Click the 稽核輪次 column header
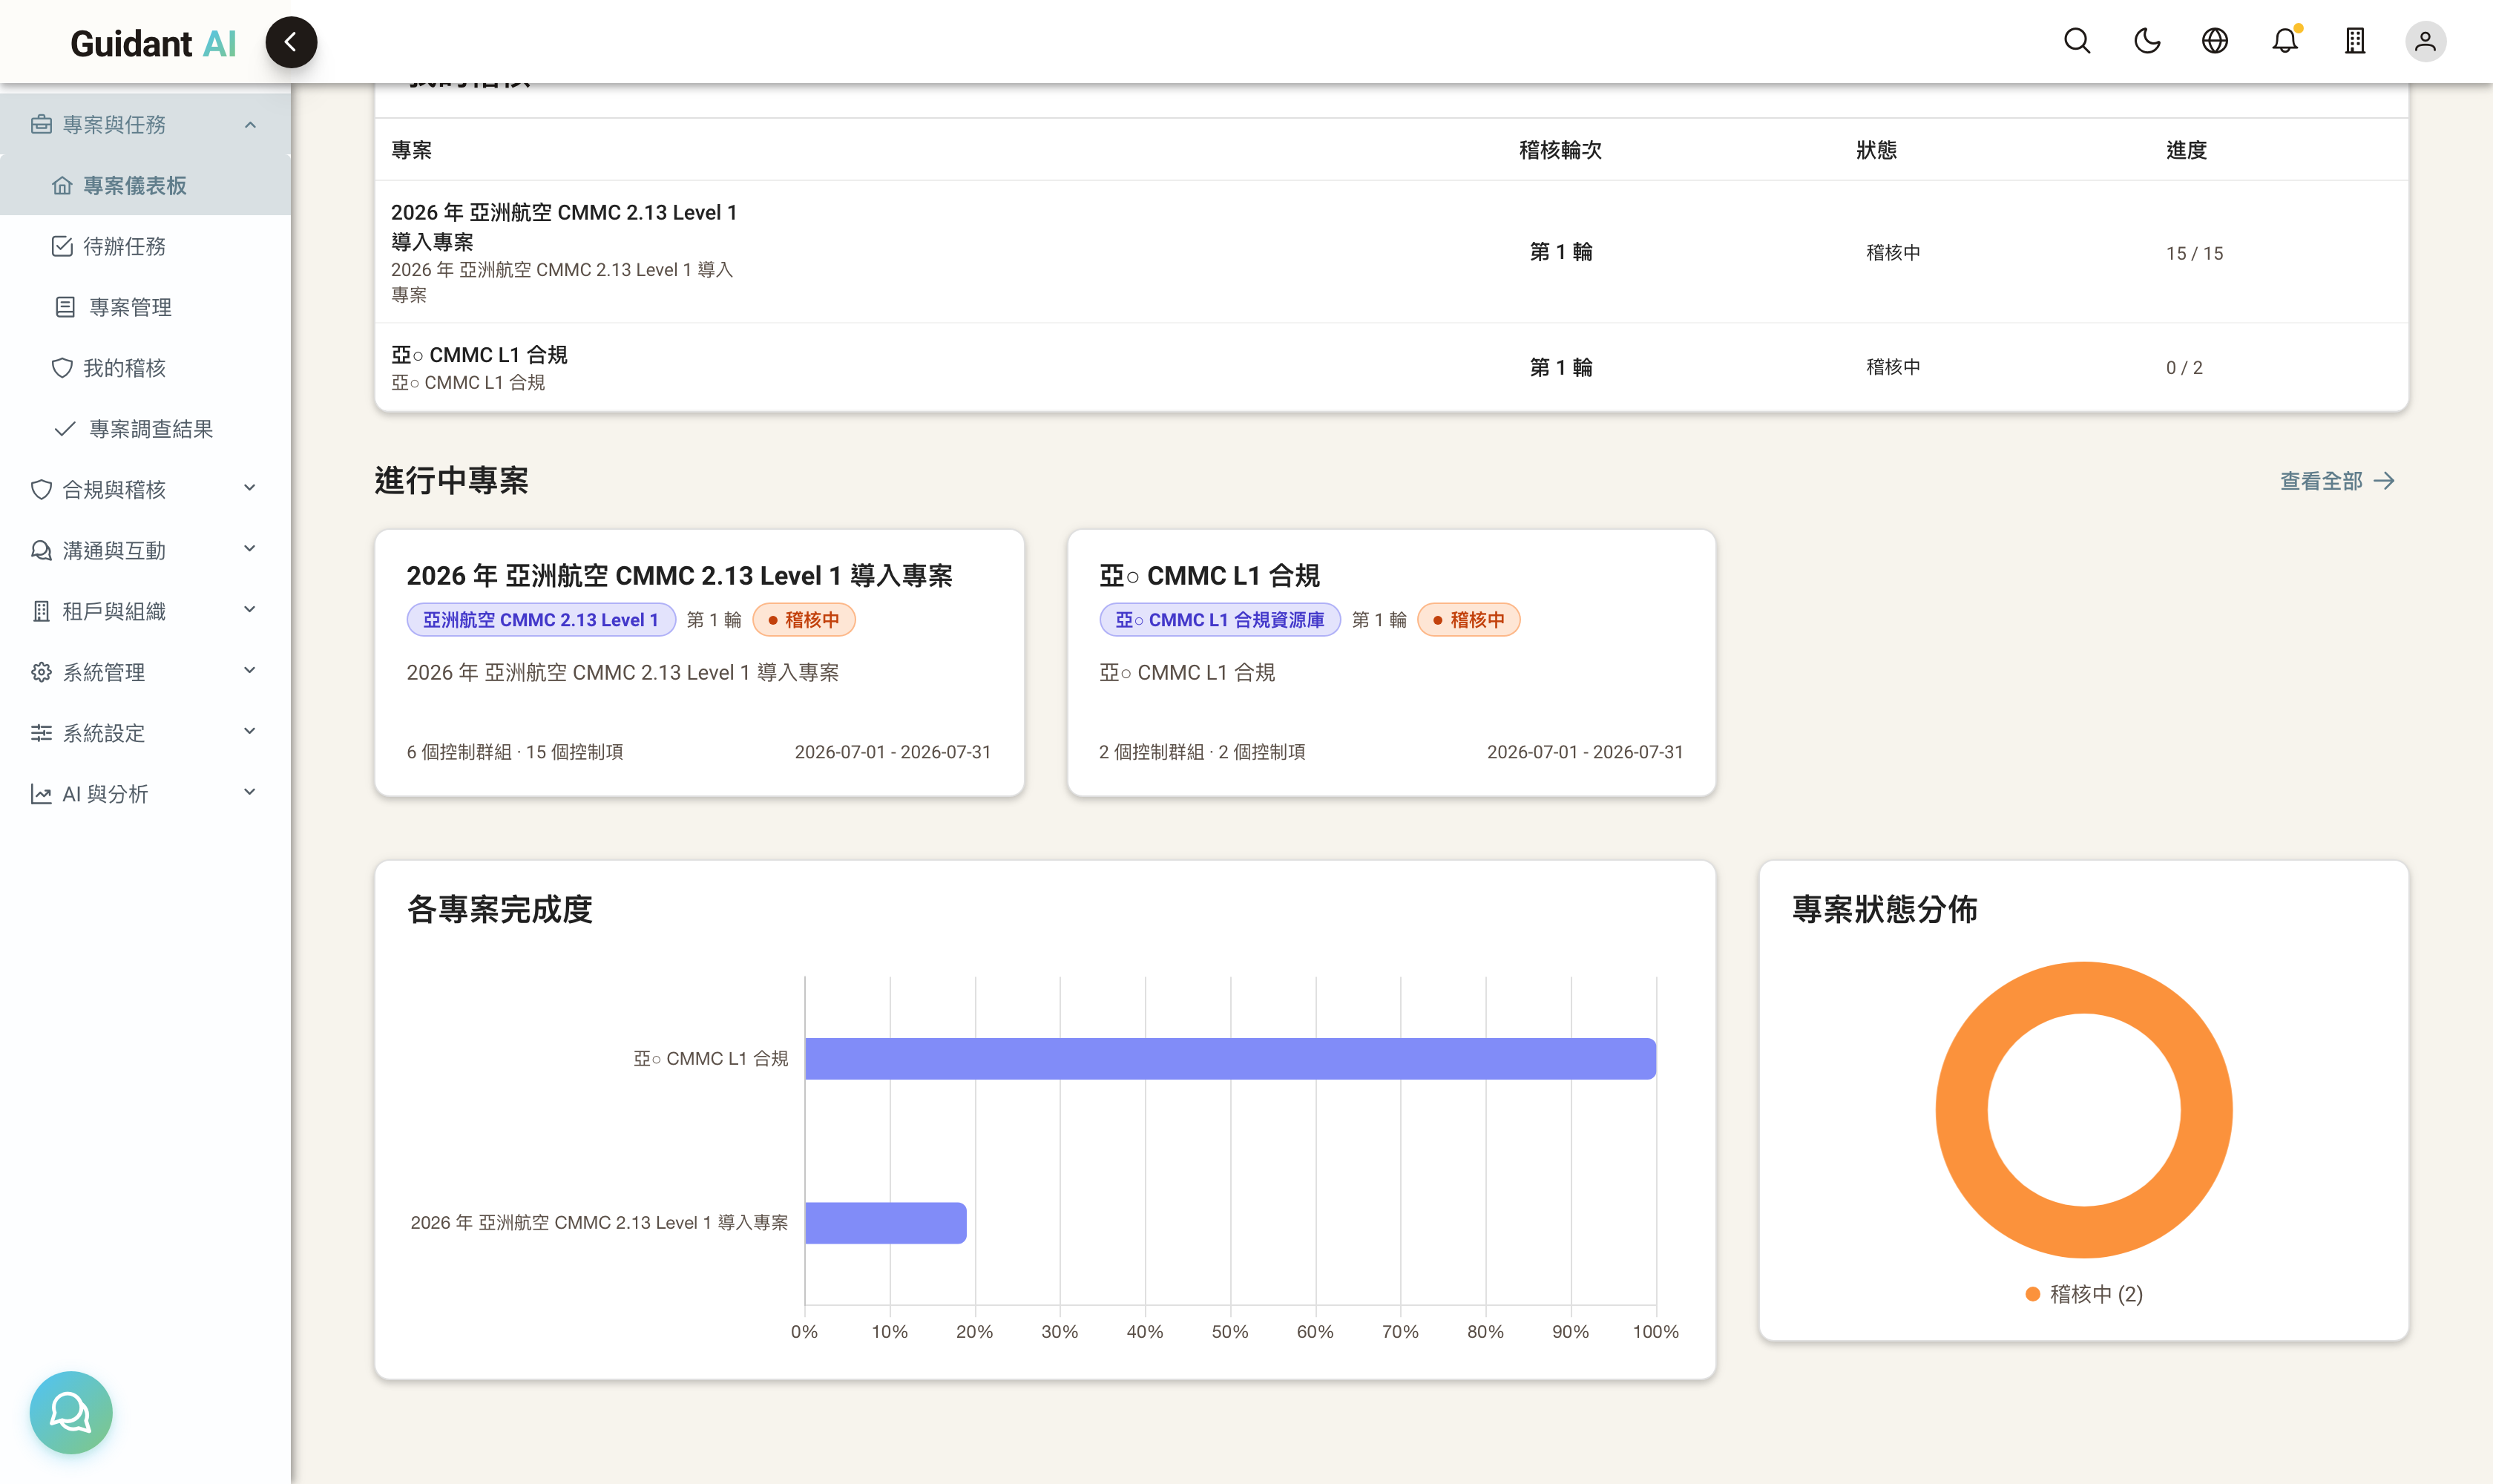This screenshot has height=1484, width=2493. click(1560, 150)
